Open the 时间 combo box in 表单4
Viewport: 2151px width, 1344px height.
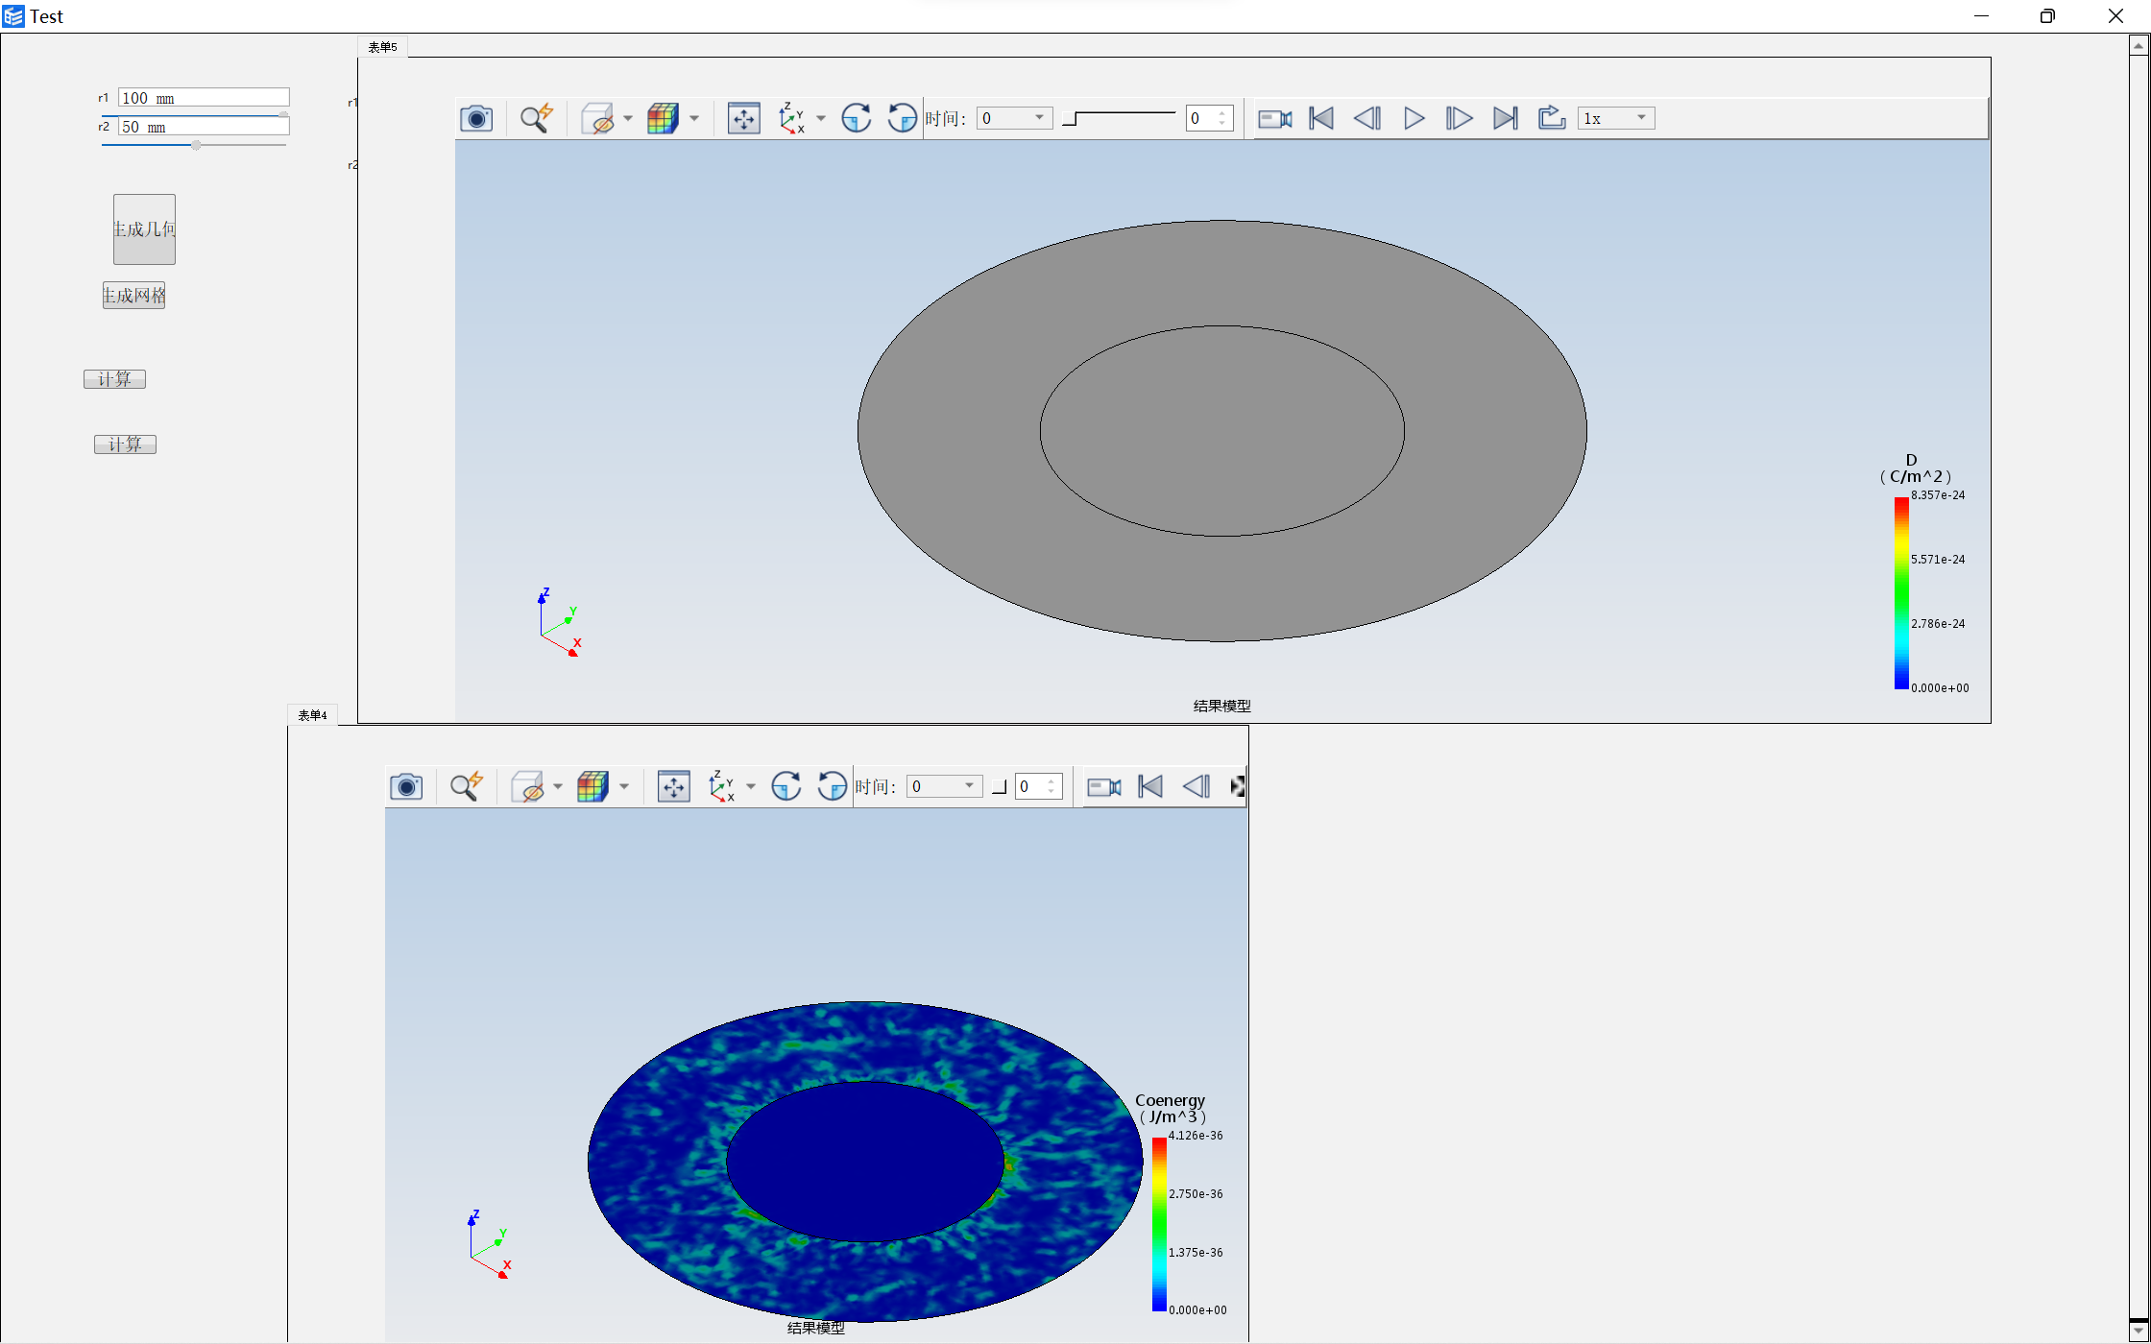pos(944,786)
